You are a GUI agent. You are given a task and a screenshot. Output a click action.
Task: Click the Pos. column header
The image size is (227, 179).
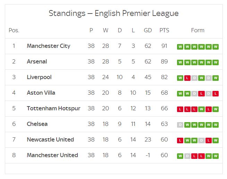[14, 30]
